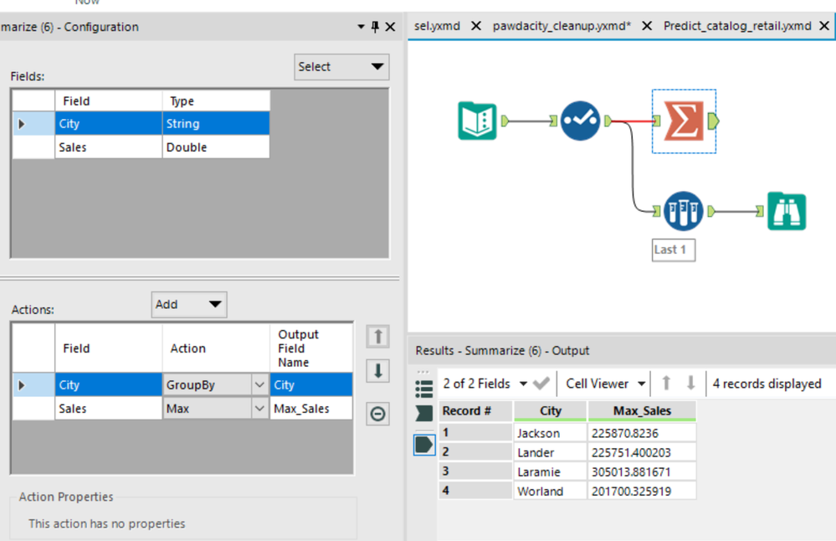Select the Lander cell in Results

click(x=551, y=452)
